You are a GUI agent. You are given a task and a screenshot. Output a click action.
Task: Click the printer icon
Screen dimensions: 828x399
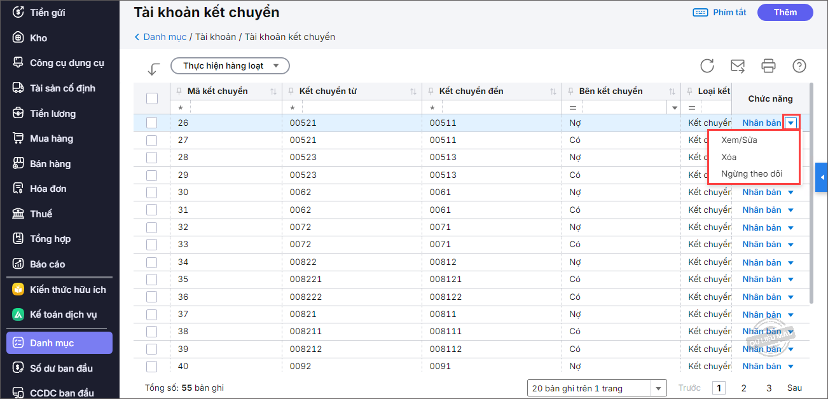click(769, 66)
